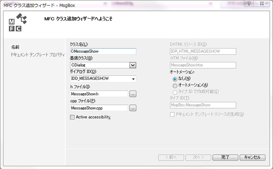The width and height of the screenshot is (273, 169).
Task: Click the window title MFC クラス追加ウィザード - MsgBox
Action: (39, 5)
